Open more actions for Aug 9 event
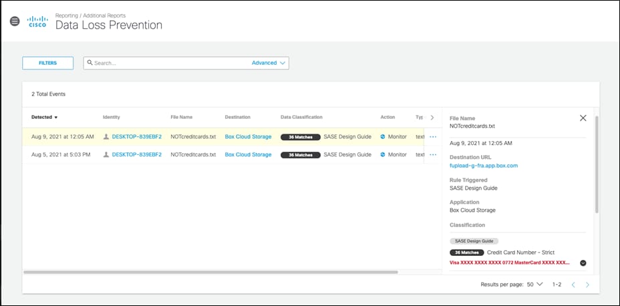The image size is (620, 306). (433, 137)
